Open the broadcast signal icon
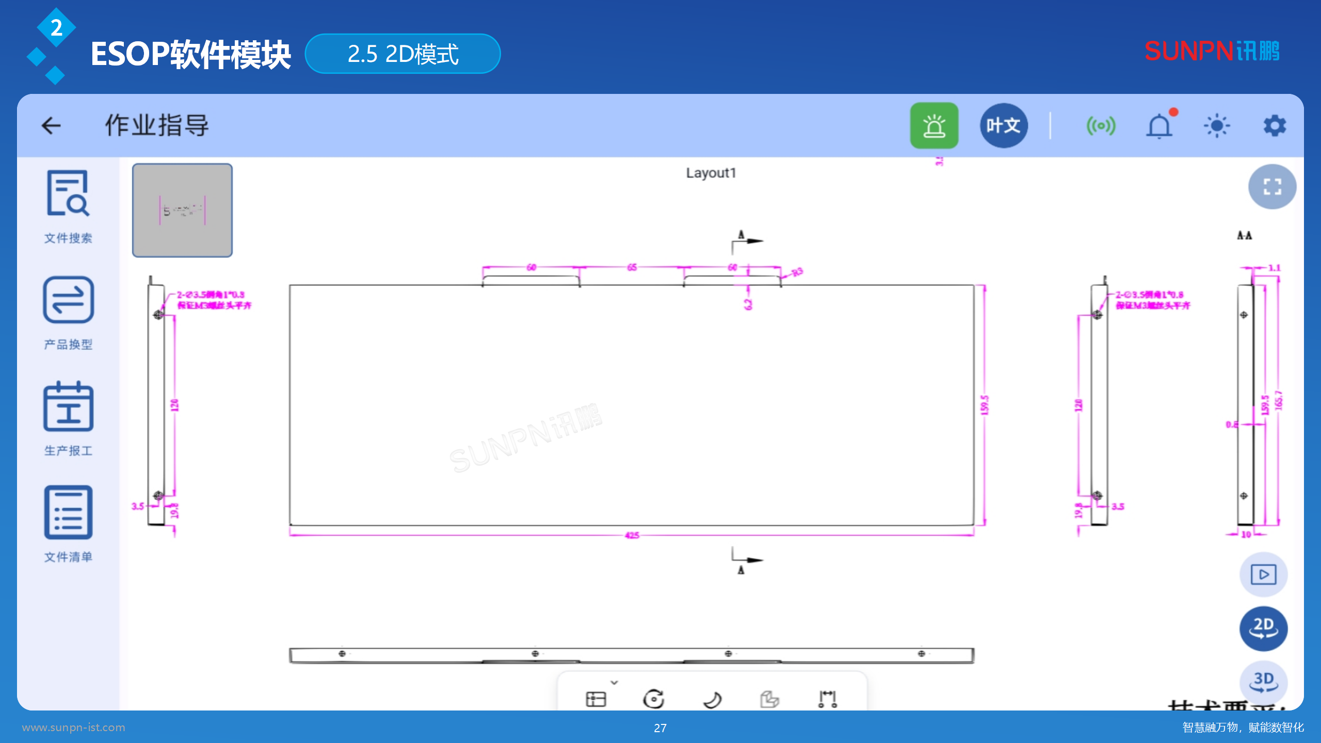1321x743 pixels. tap(1100, 125)
